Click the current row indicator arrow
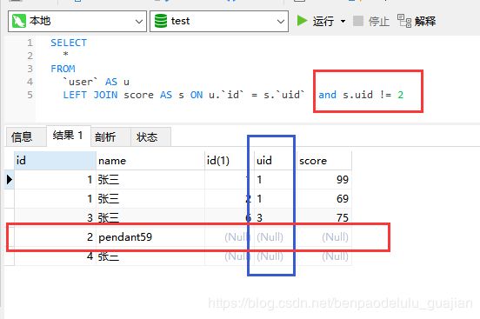Image resolution: width=480 pixels, height=319 pixels. tap(10, 179)
